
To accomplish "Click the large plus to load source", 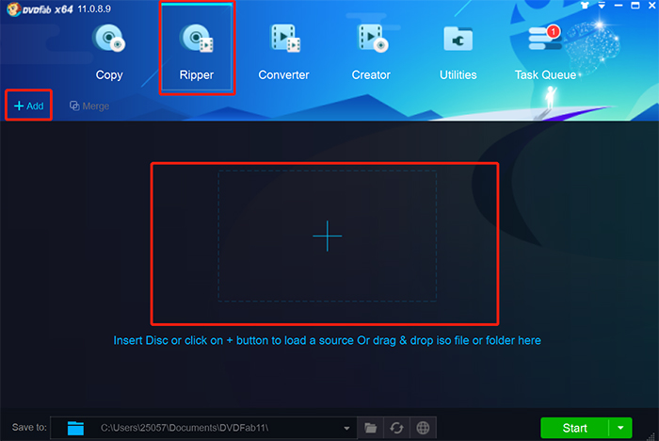I will [x=327, y=237].
